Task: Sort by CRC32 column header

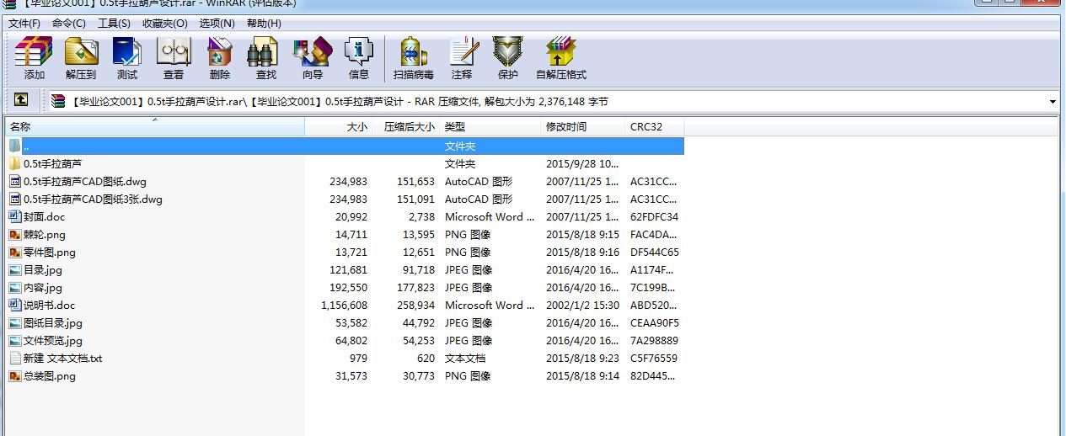Action: tap(655, 127)
